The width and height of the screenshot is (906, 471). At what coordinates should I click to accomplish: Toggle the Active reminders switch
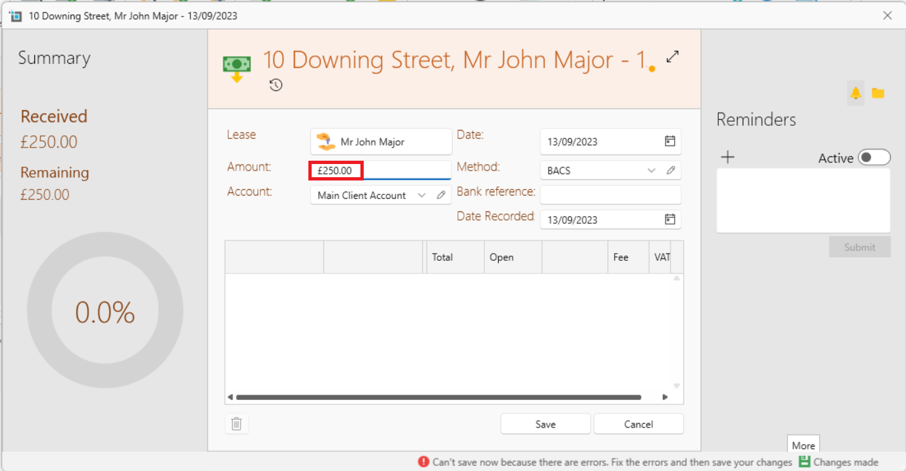click(x=874, y=157)
